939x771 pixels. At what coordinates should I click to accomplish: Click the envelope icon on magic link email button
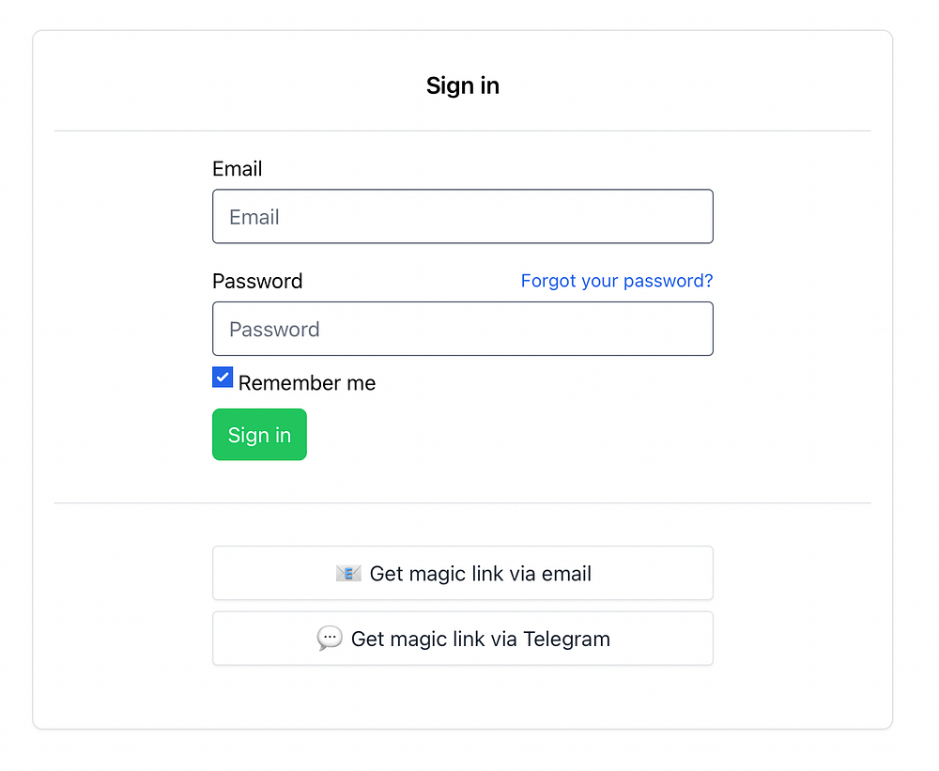(x=348, y=574)
